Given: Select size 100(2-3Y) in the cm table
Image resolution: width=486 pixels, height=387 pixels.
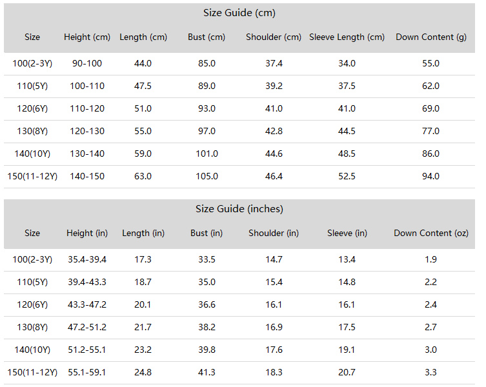Looking at the screenshot, I should tap(32, 63).
